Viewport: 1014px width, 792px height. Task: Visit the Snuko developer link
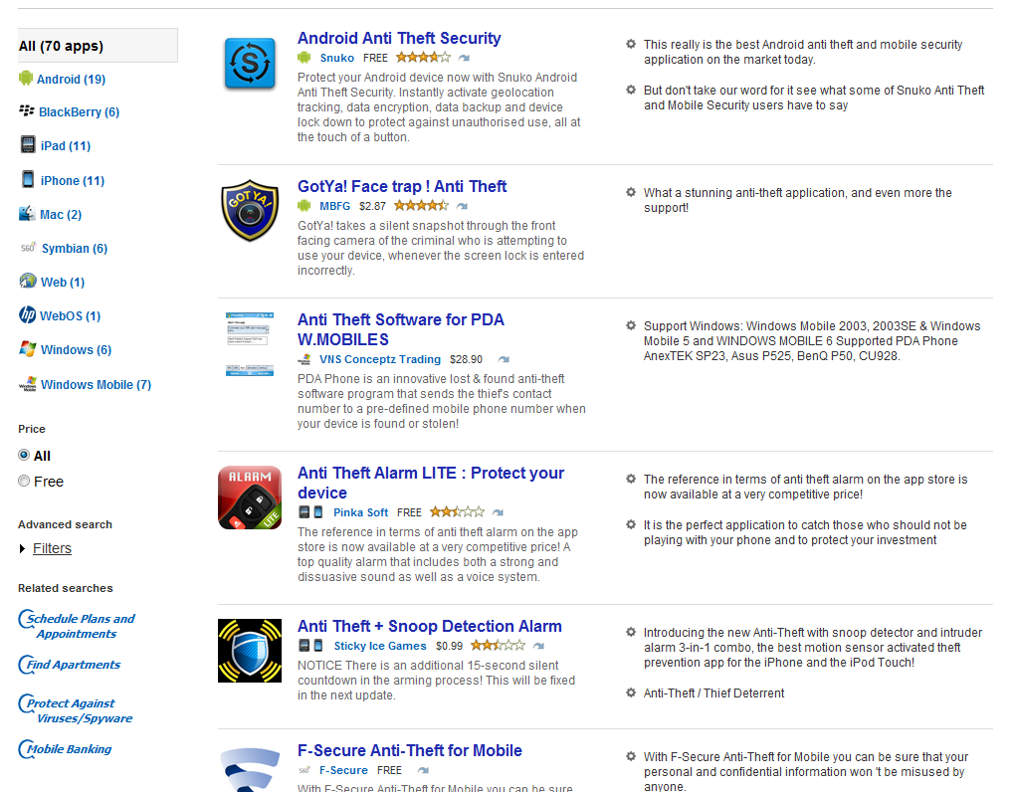337,58
